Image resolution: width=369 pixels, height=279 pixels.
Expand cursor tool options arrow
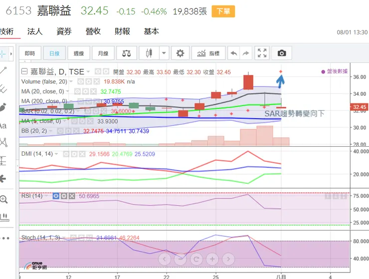[x=11, y=54]
